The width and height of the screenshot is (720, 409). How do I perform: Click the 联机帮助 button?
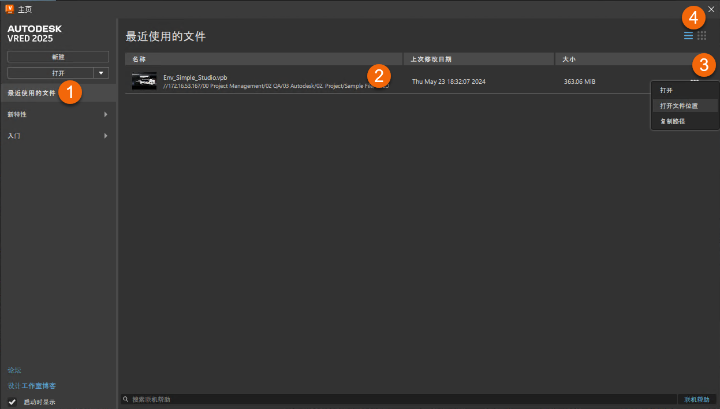(x=696, y=399)
